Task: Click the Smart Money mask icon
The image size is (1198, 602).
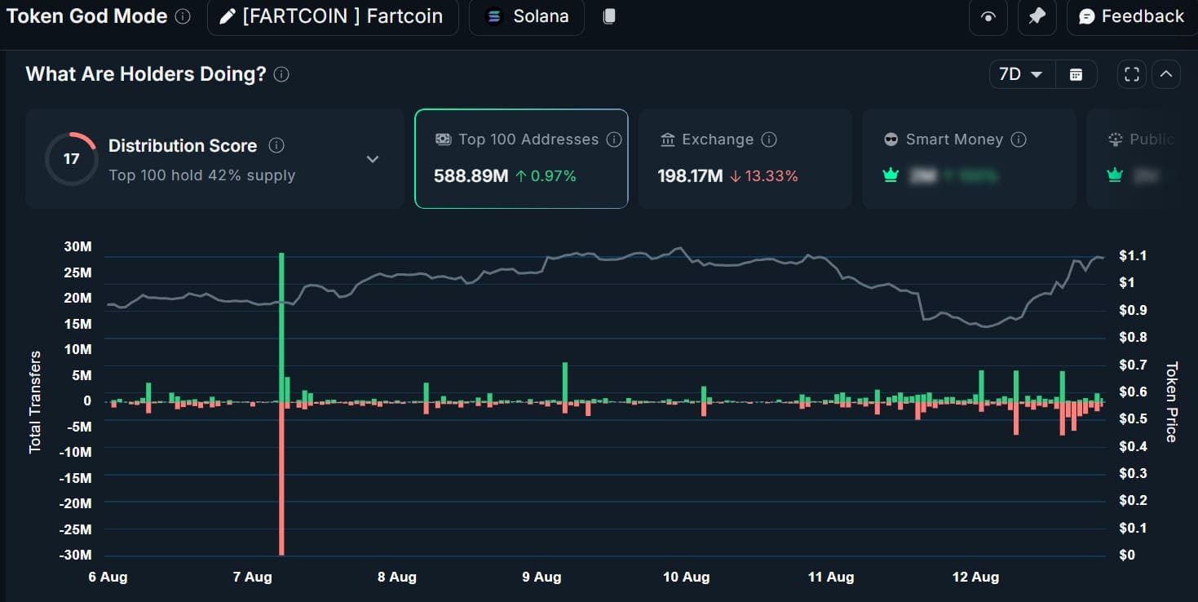Action: pyautogui.click(x=891, y=139)
